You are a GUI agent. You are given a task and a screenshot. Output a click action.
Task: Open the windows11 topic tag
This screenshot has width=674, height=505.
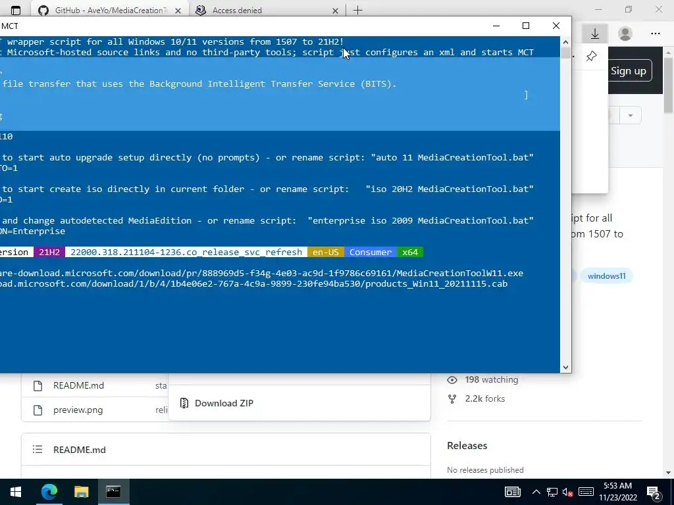pos(606,276)
